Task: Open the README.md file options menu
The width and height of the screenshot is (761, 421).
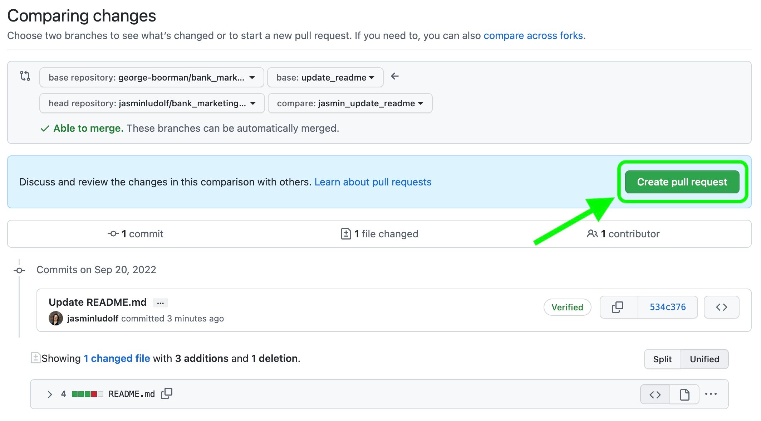Action: (x=711, y=394)
